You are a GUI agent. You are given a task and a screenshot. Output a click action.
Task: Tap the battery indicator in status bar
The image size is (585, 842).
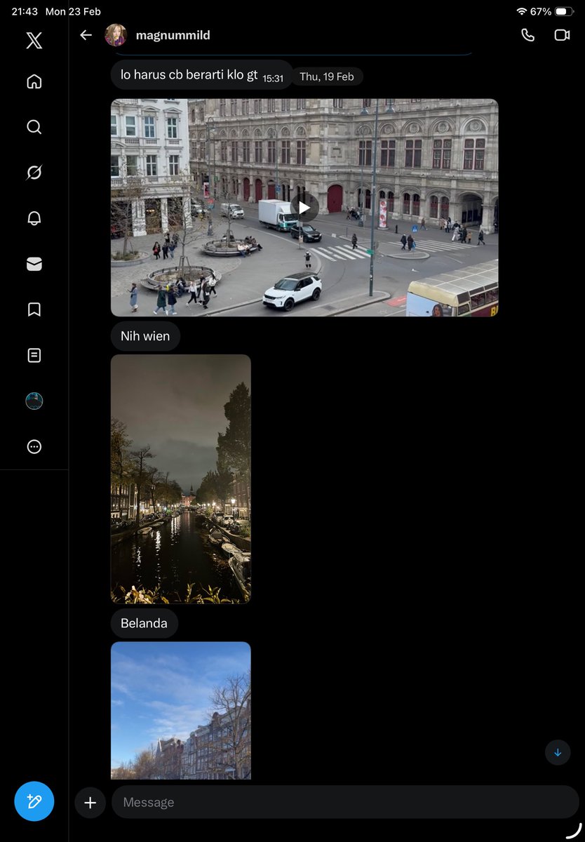tap(565, 12)
